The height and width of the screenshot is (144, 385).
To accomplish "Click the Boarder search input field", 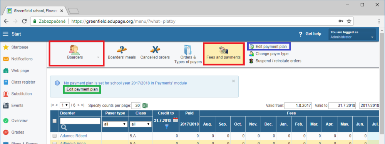I will [x=80, y=121].
